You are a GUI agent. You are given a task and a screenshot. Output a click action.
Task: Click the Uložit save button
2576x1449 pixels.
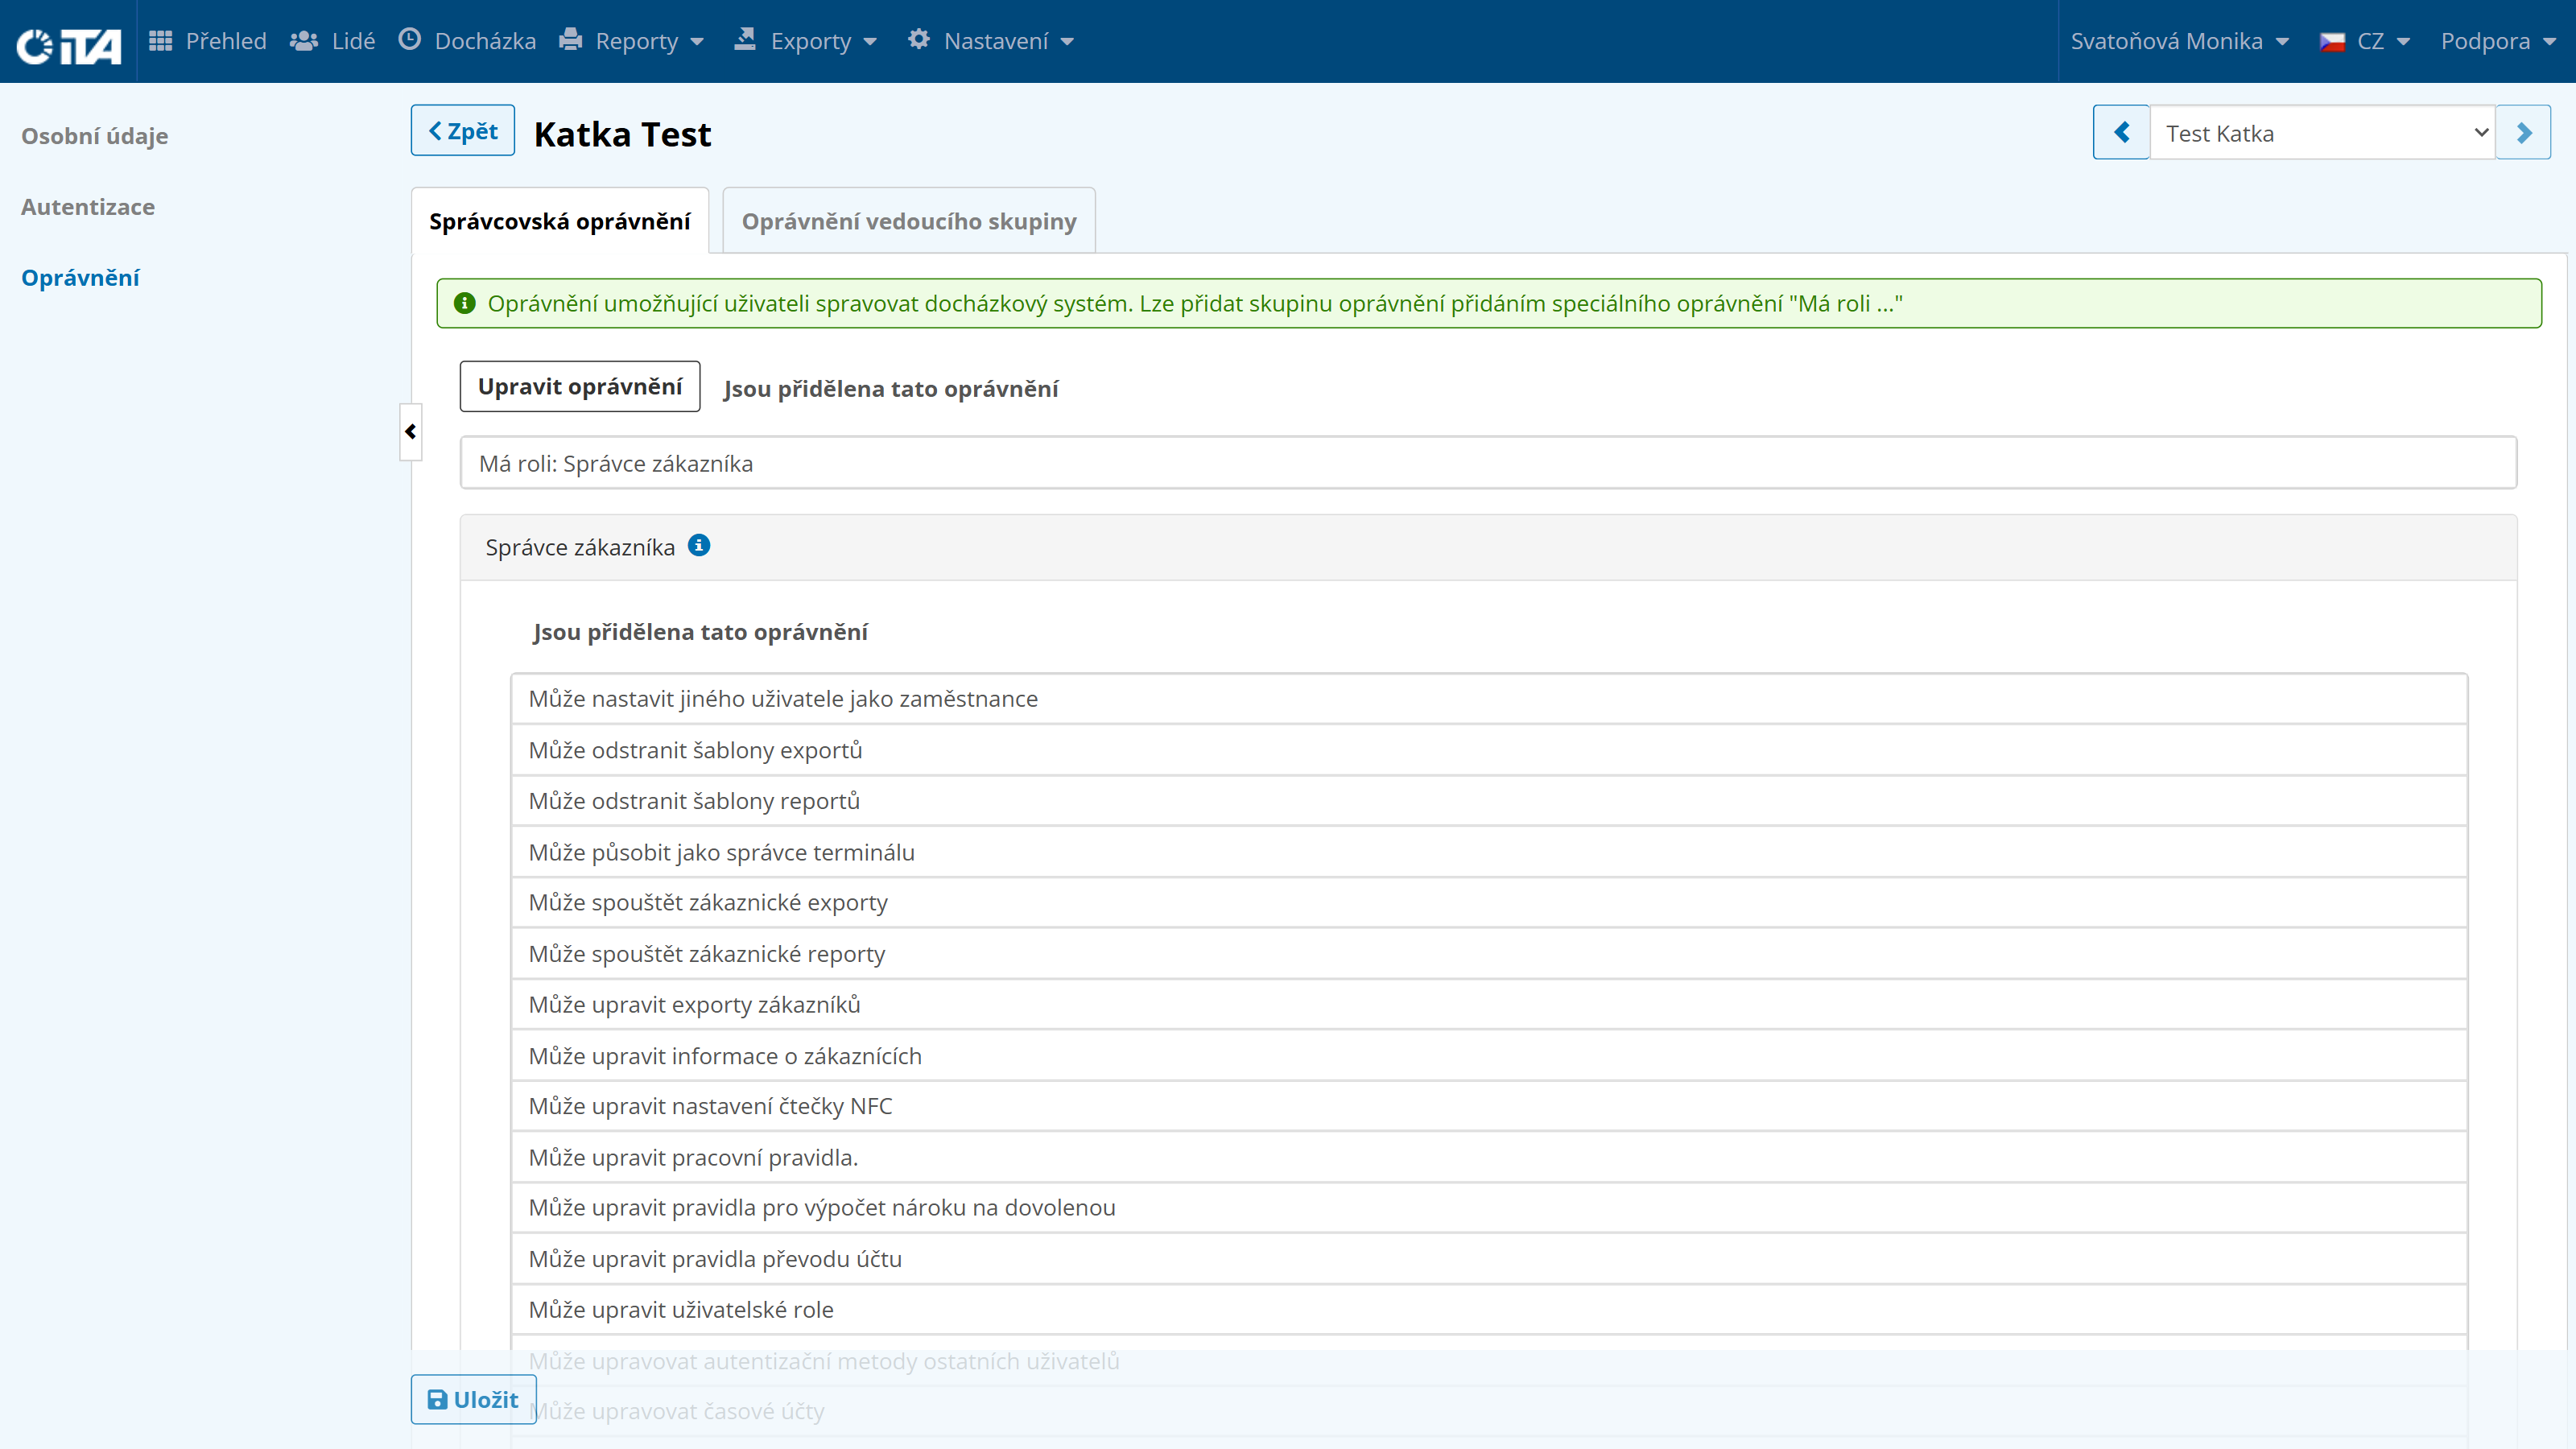(x=473, y=1399)
